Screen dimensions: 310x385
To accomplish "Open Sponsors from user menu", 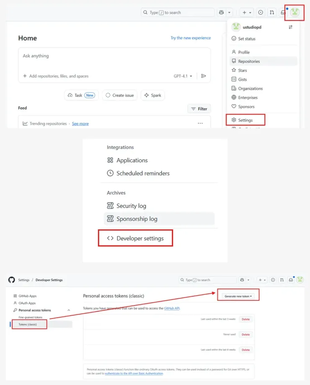I will click(246, 107).
